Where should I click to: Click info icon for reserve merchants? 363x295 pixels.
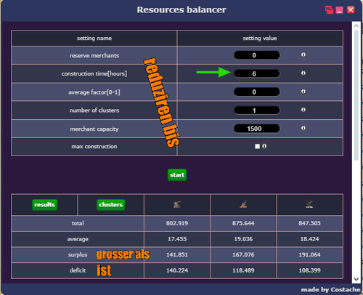click(303, 54)
